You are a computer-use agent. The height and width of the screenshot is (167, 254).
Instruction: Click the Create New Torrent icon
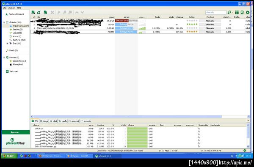[45, 12]
